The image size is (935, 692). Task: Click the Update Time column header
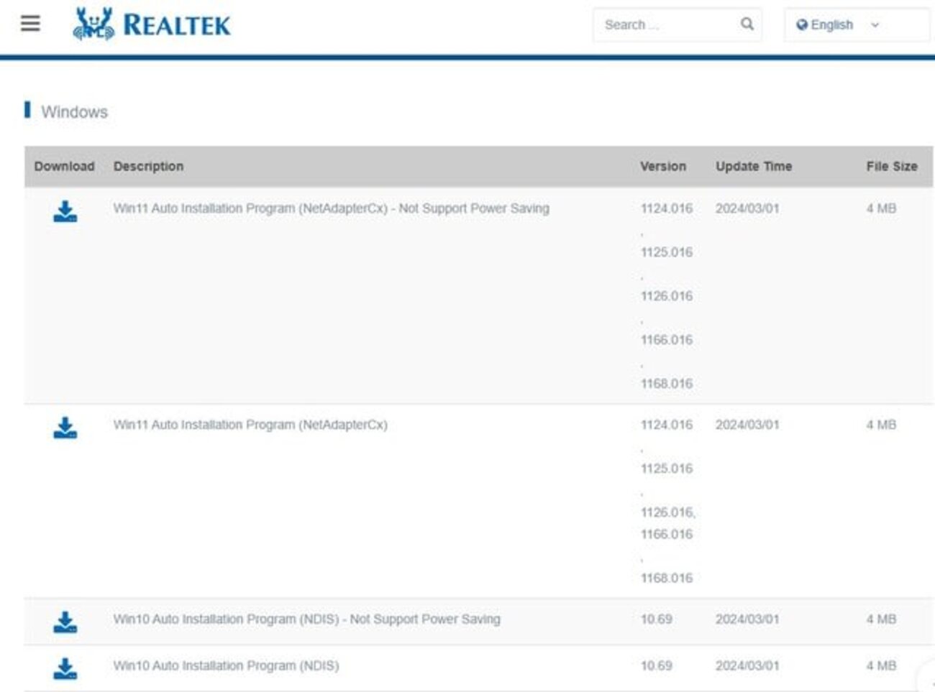point(753,166)
